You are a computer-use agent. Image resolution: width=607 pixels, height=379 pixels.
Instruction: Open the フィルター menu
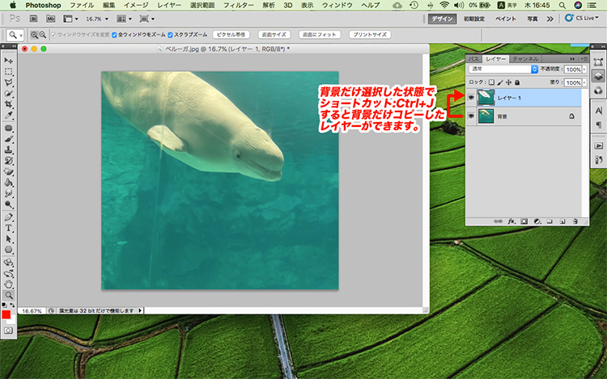coord(237,5)
